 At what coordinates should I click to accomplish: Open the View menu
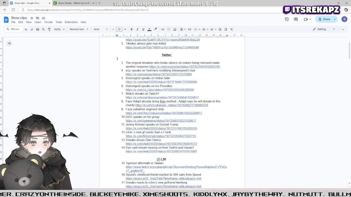[29, 22]
